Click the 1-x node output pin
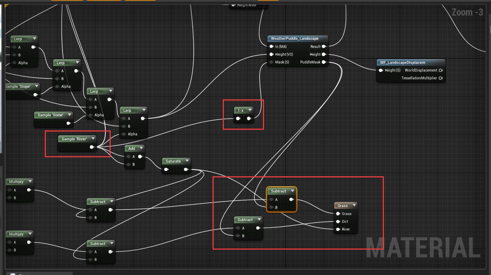491x275 pixels. tap(249, 118)
